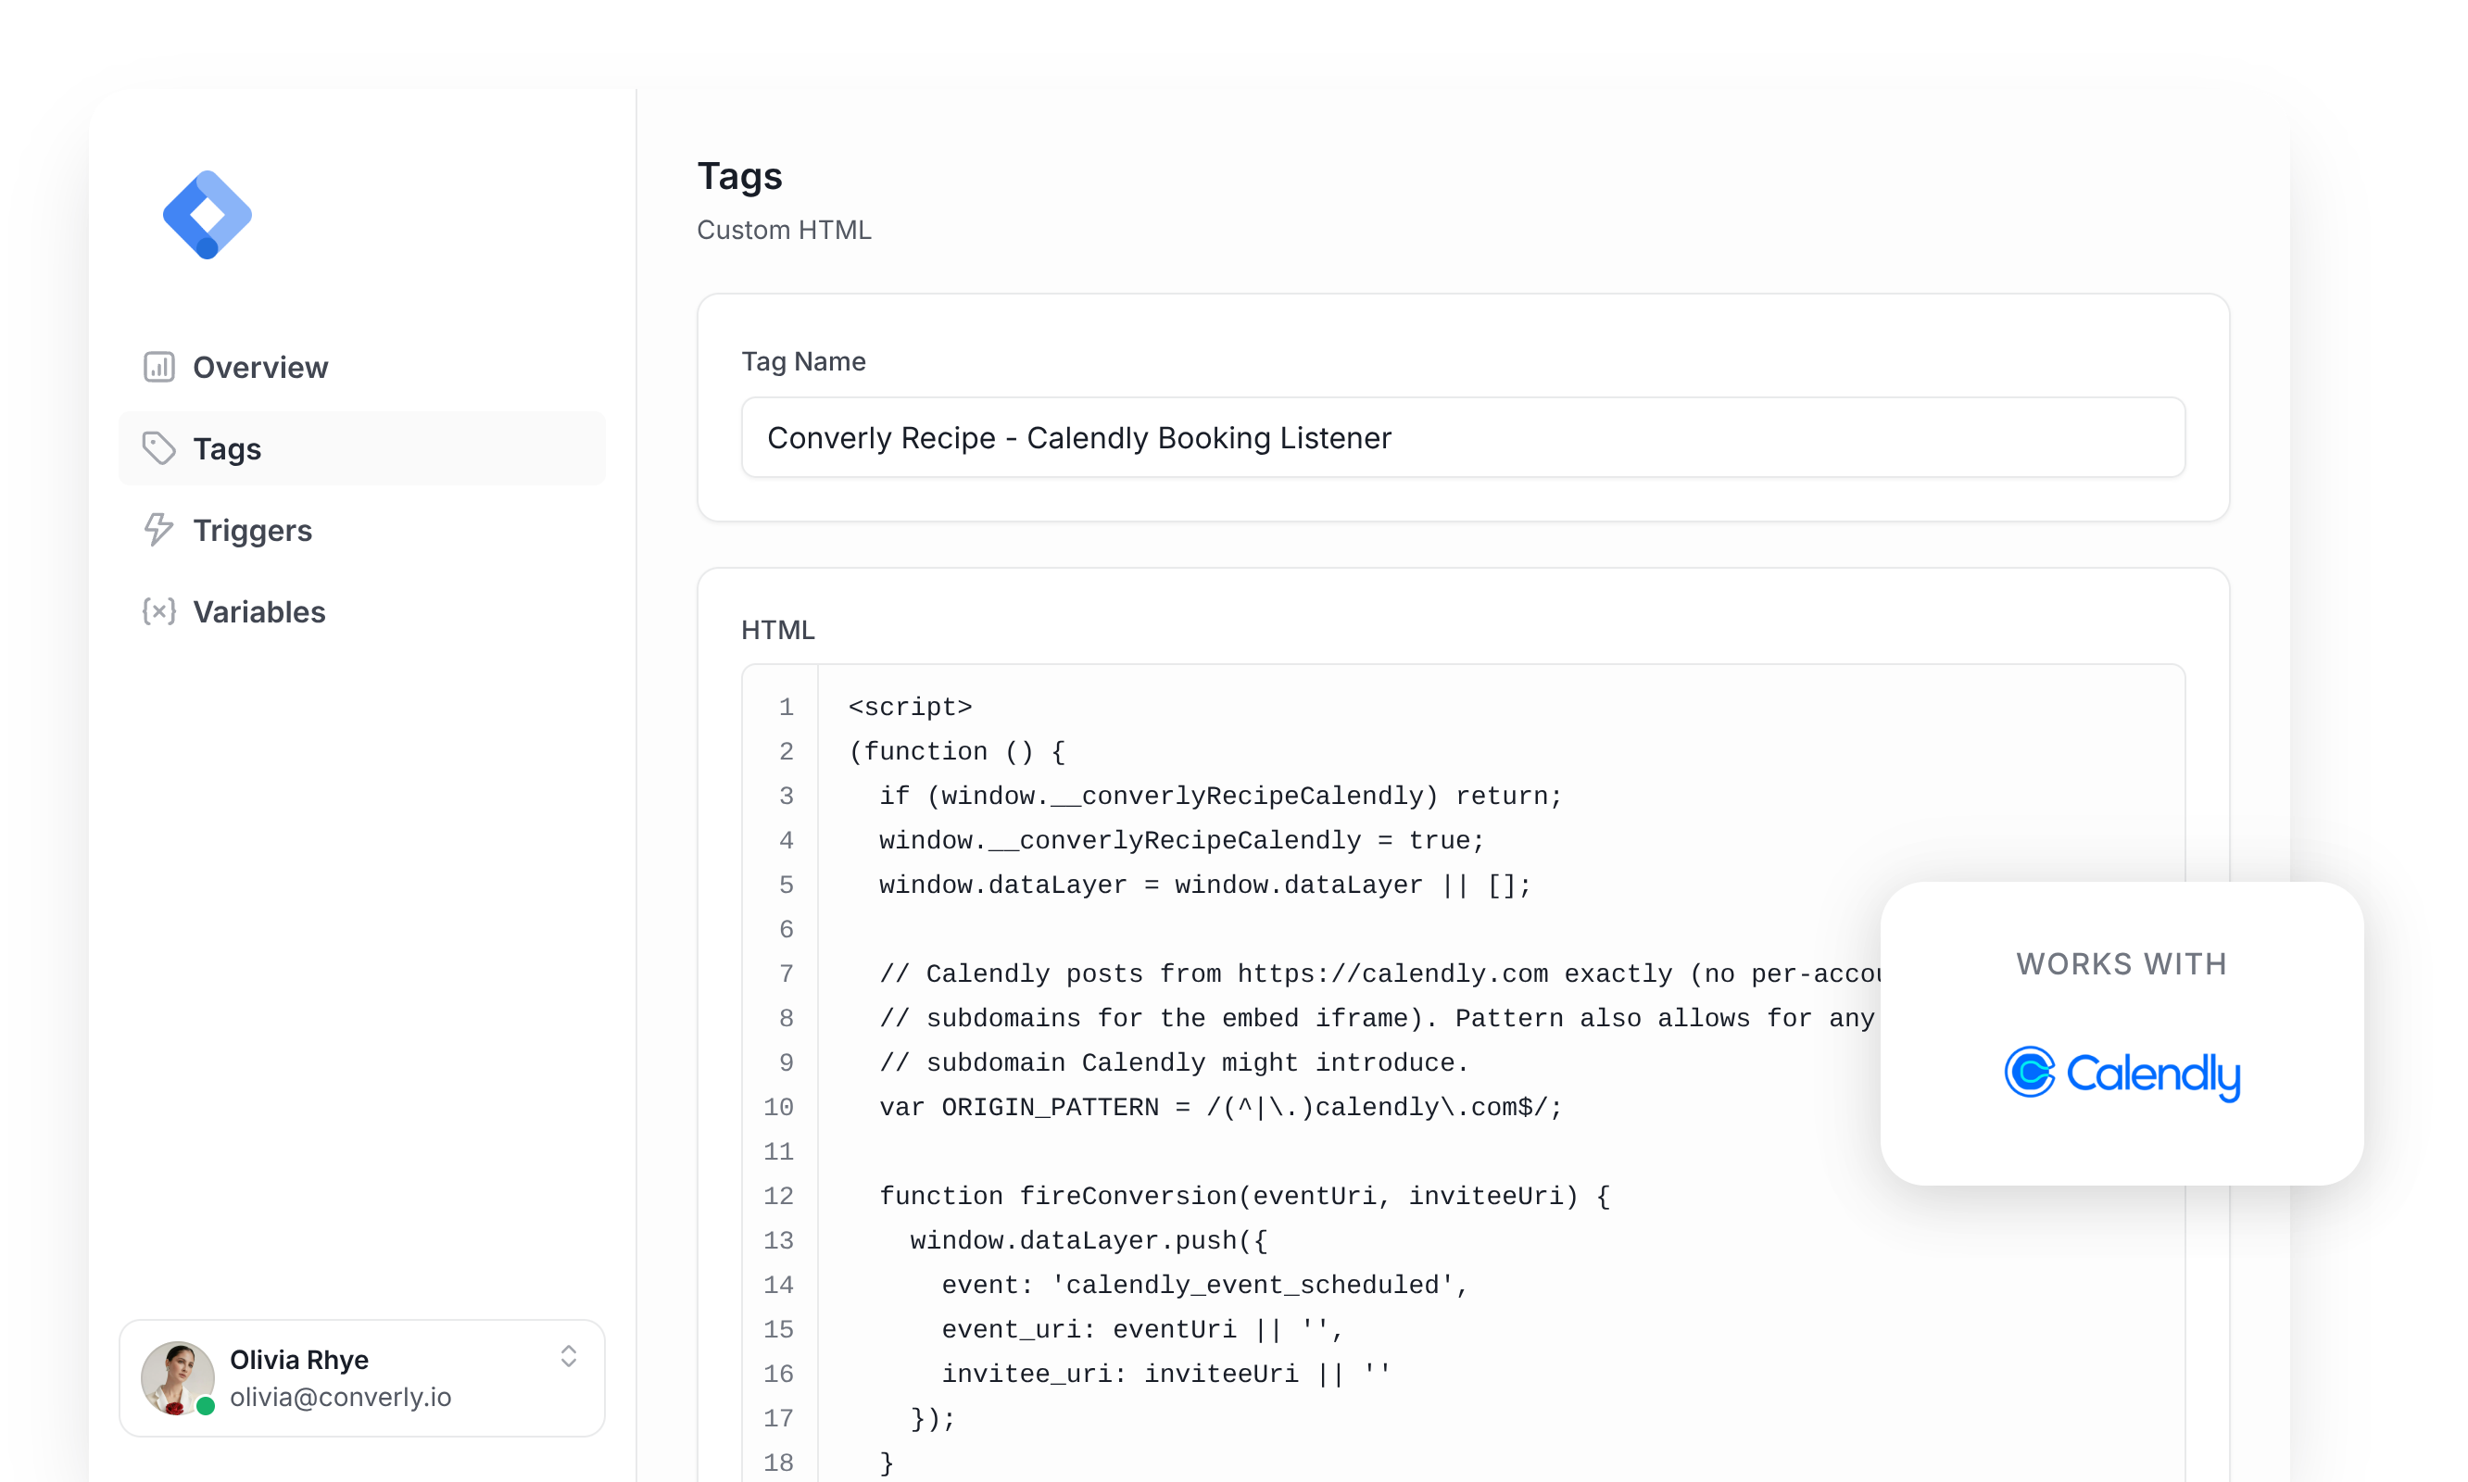The image size is (2468, 1482).
Task: Click the 'if (window.__converlyRecipeCalendly) return;' line
Action: pyautogui.click(x=1220, y=796)
